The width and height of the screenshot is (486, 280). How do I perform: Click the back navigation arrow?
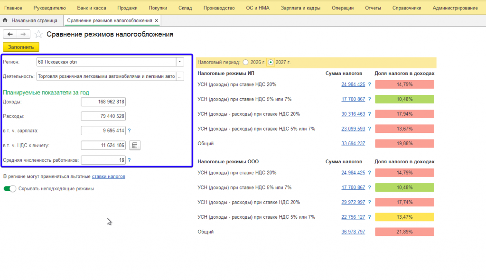point(10,34)
